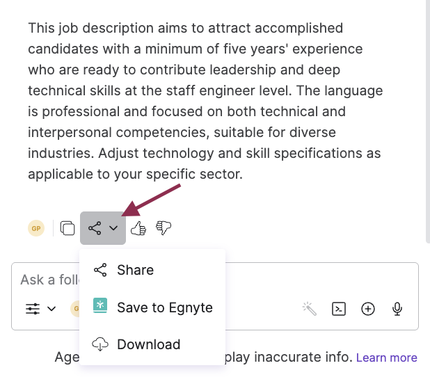Choose Save to Egnyte menu option

pyautogui.click(x=164, y=307)
